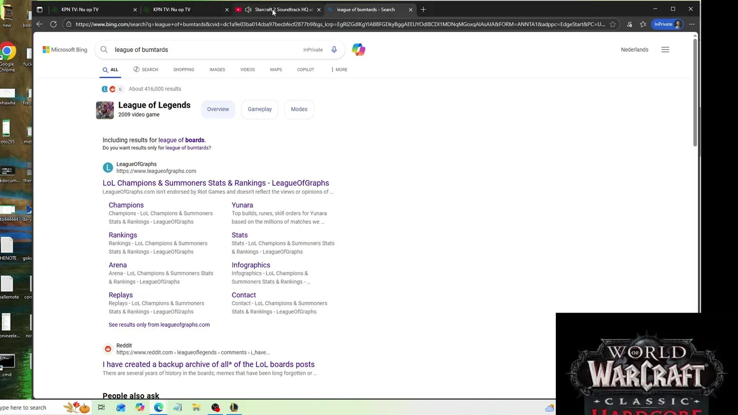Add this page to favorites star
The height and width of the screenshot is (415, 738).
(612, 24)
